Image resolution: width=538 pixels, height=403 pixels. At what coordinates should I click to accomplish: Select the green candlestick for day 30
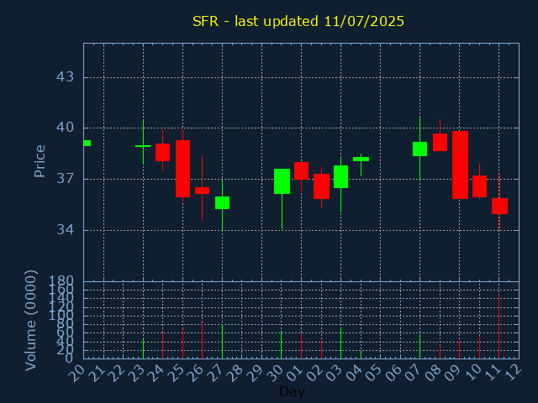(x=282, y=181)
